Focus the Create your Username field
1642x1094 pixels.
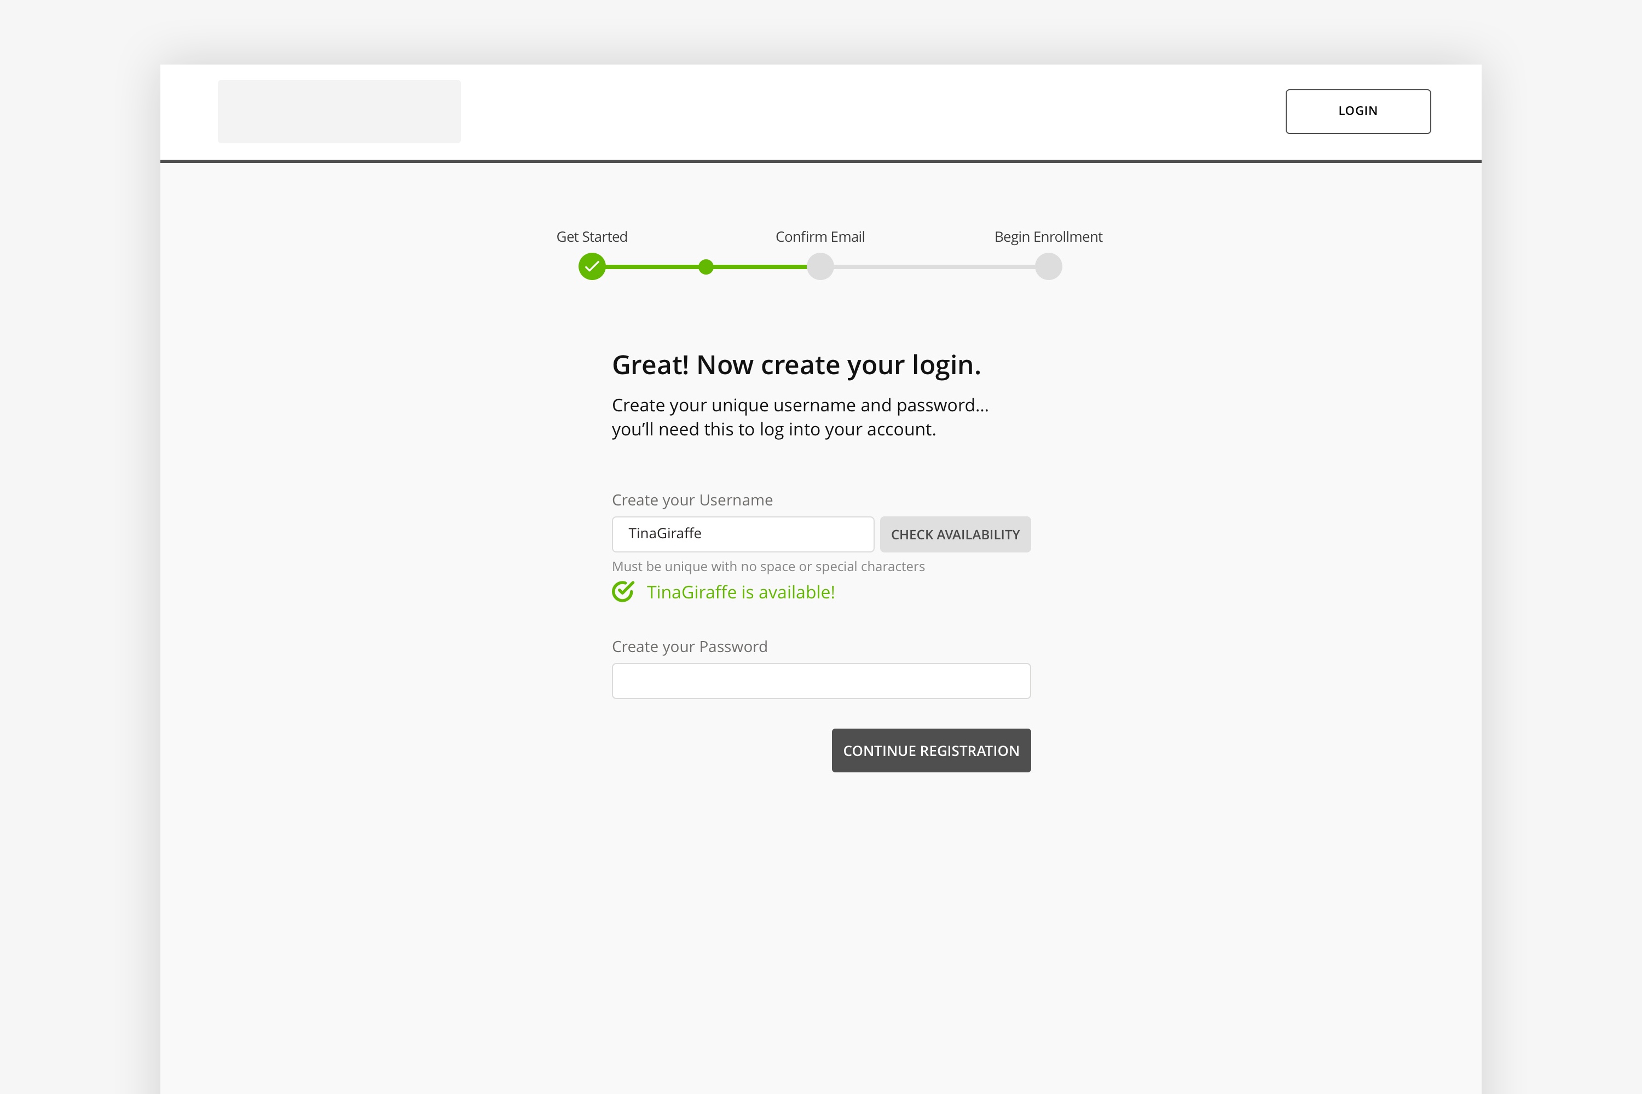tap(743, 534)
